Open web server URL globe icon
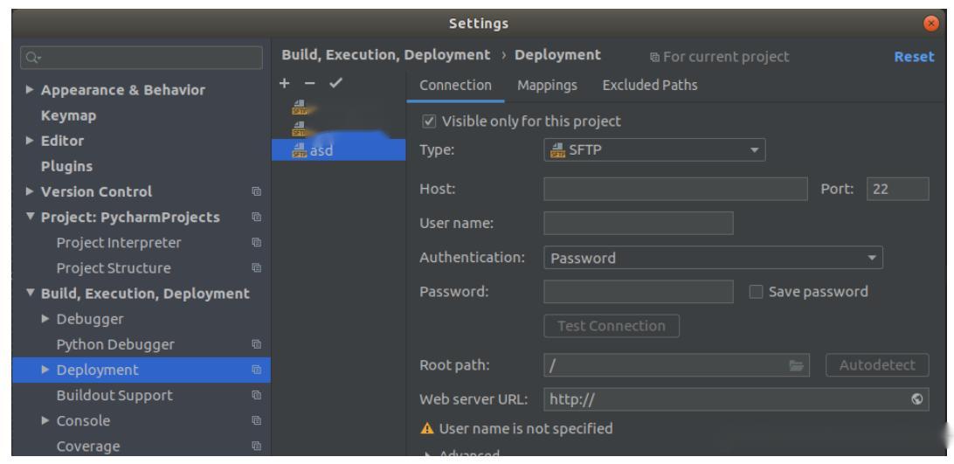 point(916,400)
